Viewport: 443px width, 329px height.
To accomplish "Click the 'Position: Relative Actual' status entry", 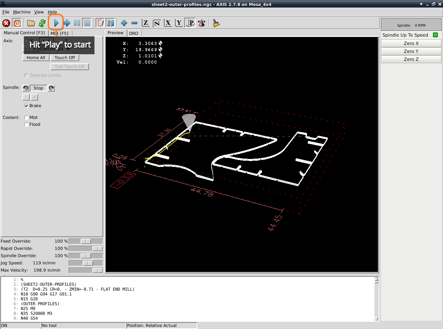I will coord(162,326).
